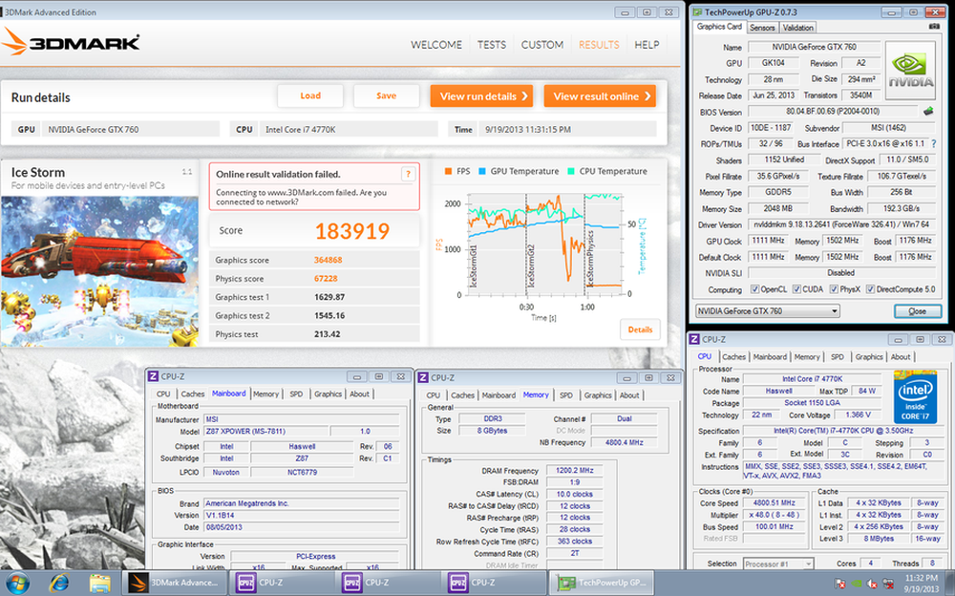
Task: Click the Graphics score value 364868
Action: pos(328,260)
